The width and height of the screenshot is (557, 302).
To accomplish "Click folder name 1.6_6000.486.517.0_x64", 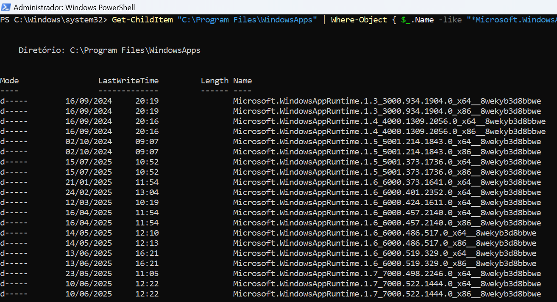I will click(385, 233).
